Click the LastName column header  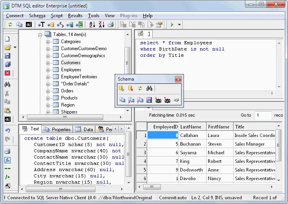193,126
